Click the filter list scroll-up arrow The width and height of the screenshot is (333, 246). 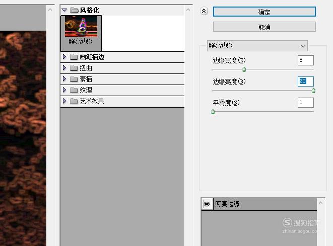click(188, 10)
